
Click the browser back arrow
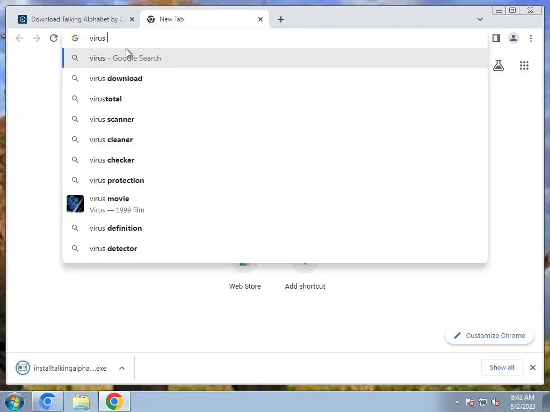[19, 38]
